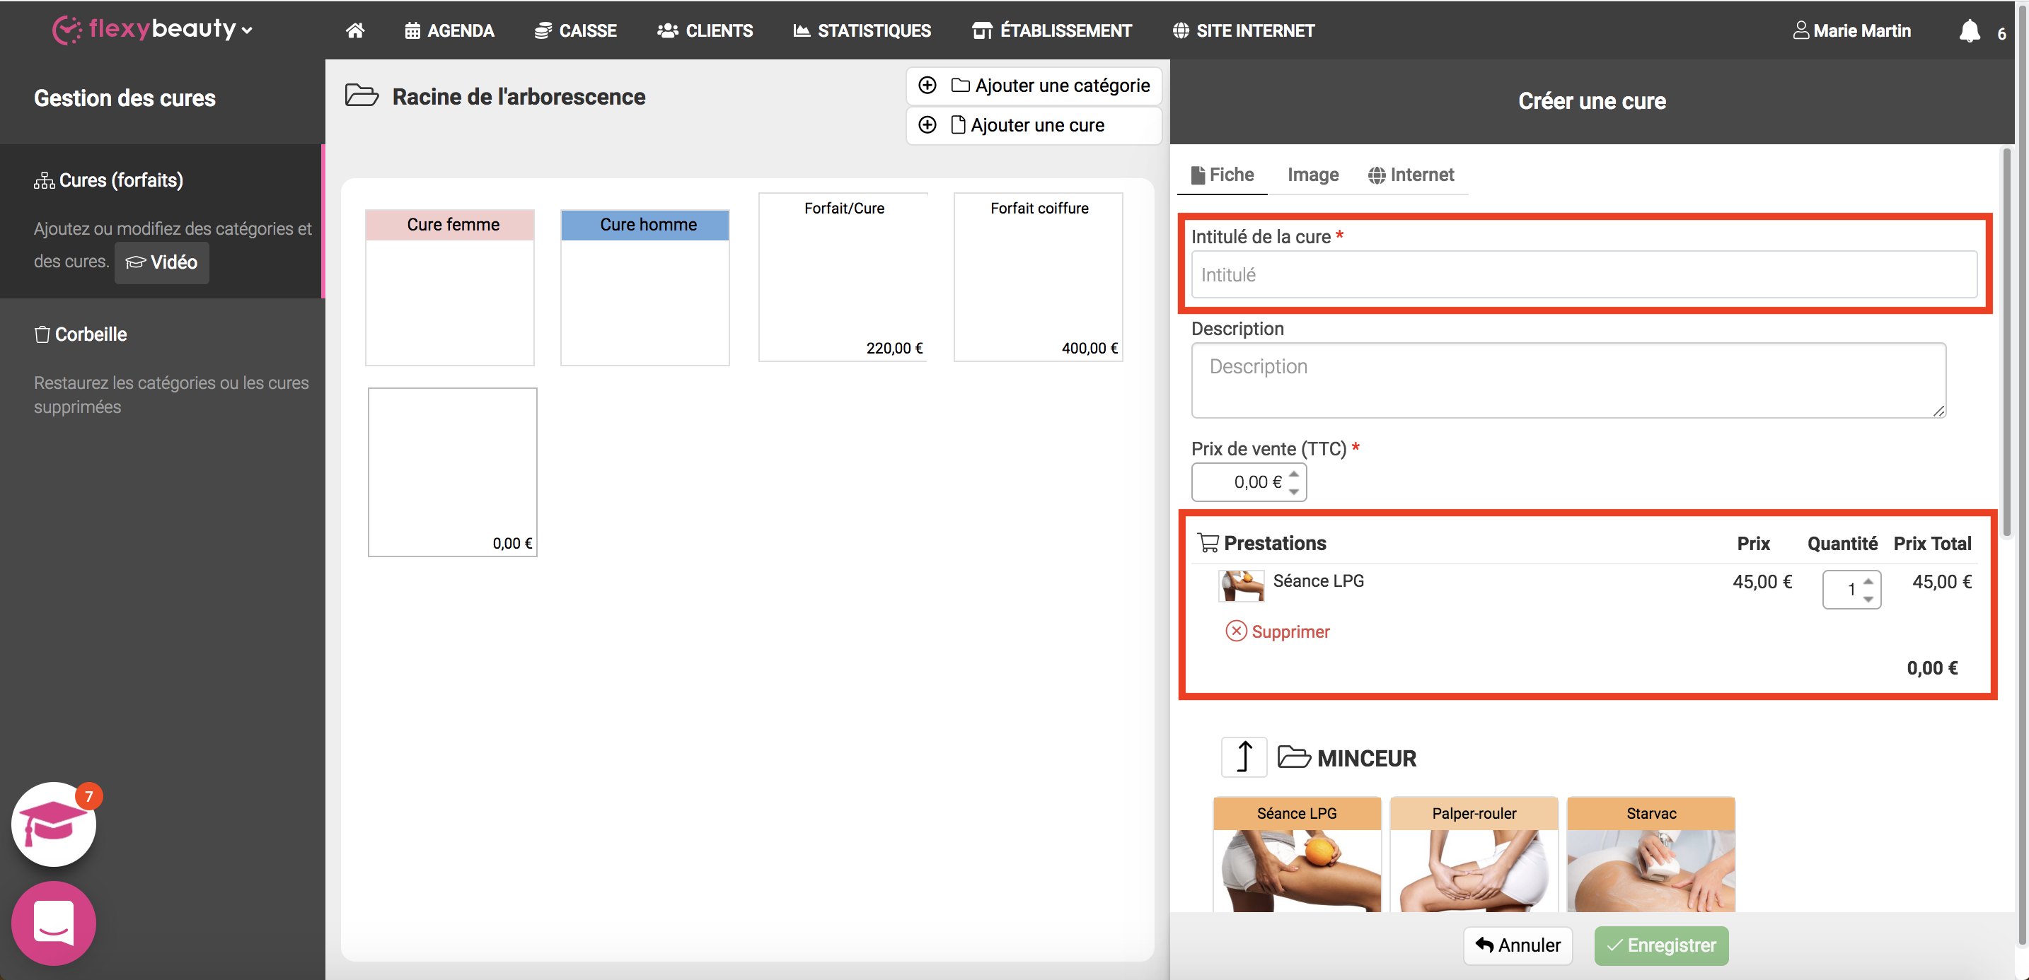
Task: Switch to the Internet tab
Action: [1411, 175]
